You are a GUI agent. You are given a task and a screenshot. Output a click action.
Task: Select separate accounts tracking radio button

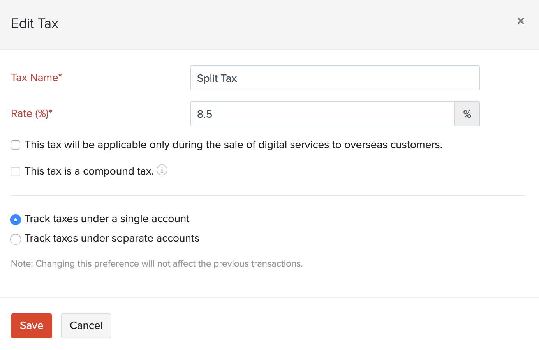(x=16, y=239)
